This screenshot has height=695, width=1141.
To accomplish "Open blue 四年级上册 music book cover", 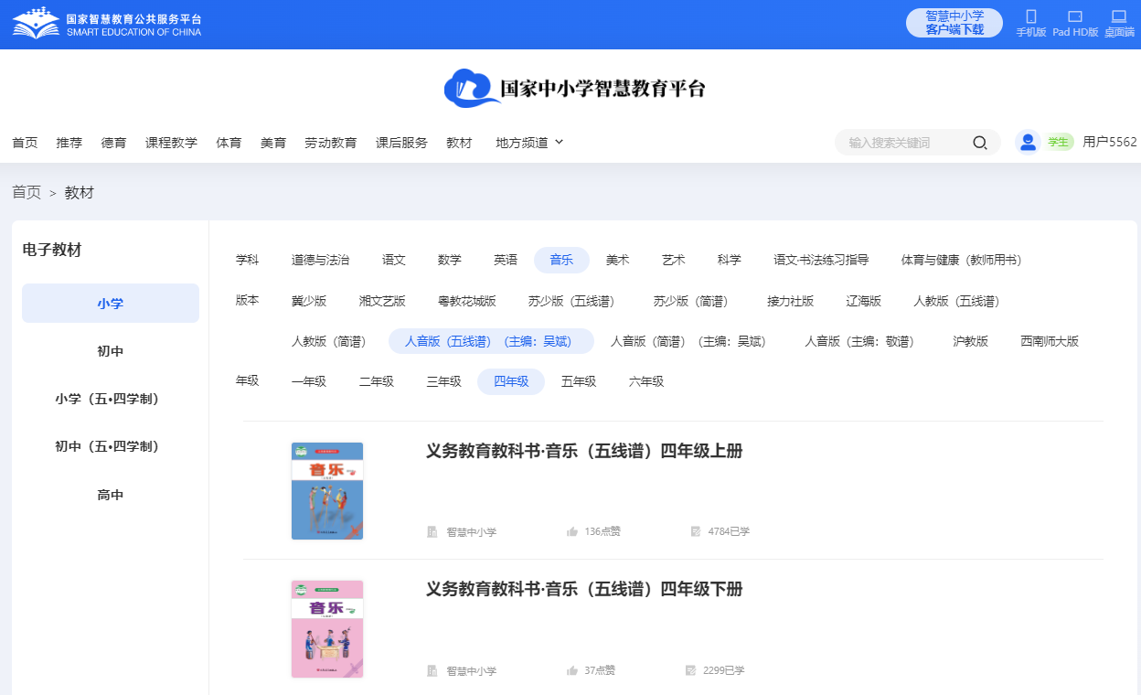I will click(327, 491).
